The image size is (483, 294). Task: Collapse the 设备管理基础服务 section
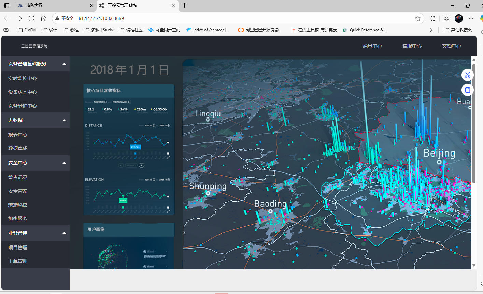tap(64, 64)
